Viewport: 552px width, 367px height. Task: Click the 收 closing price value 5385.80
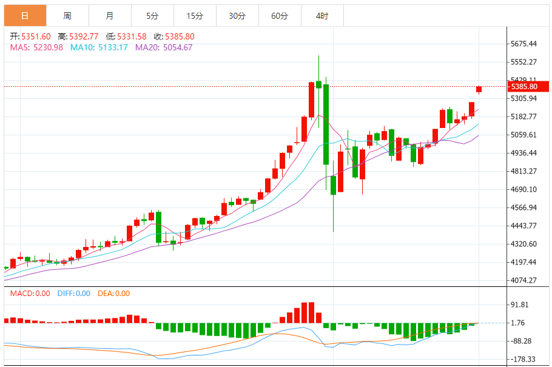tap(180, 36)
